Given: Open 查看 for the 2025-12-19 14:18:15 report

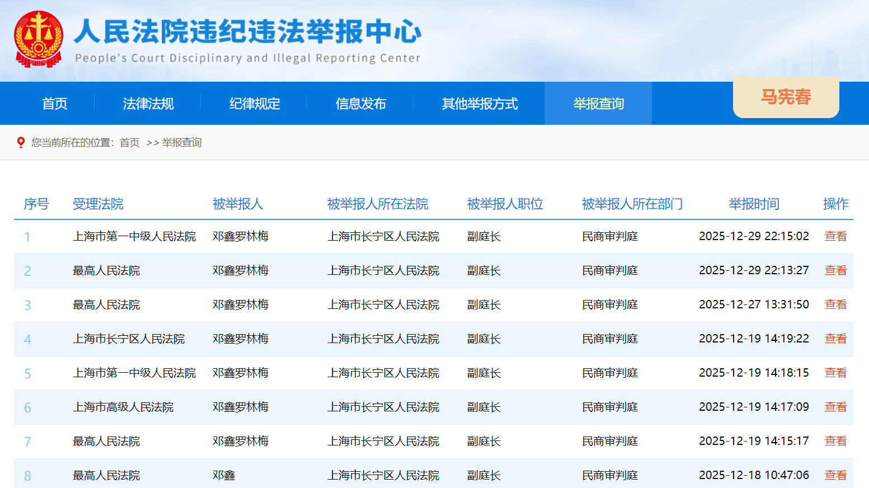Looking at the screenshot, I should [835, 373].
